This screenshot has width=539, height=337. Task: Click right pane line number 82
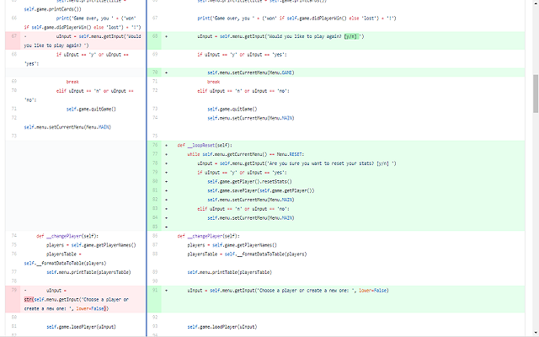pyautogui.click(x=155, y=200)
